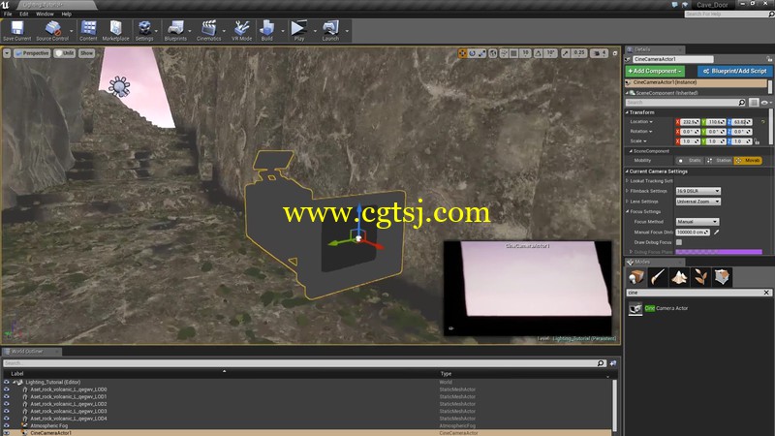Screen dimensions: 775x436
Task: Open the Help menu
Action: tap(66, 14)
